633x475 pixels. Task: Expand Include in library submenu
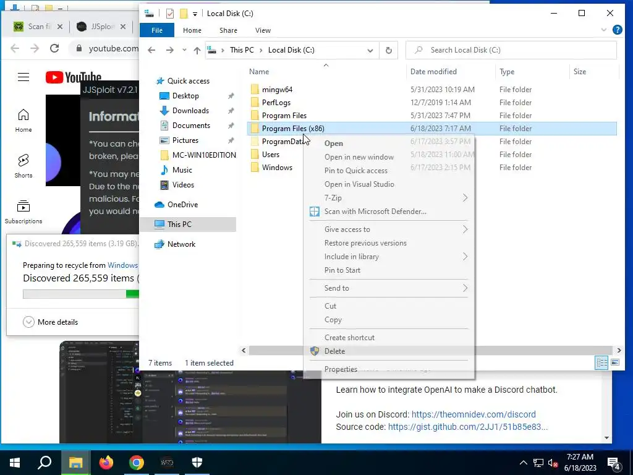465,257
